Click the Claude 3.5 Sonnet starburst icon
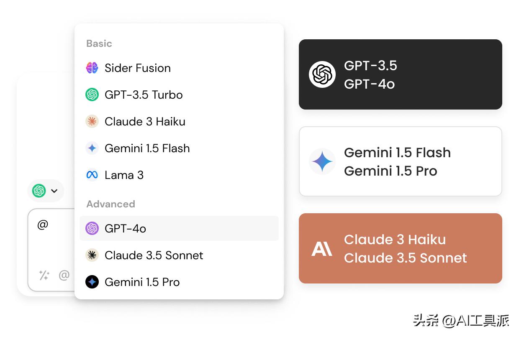 (x=92, y=255)
